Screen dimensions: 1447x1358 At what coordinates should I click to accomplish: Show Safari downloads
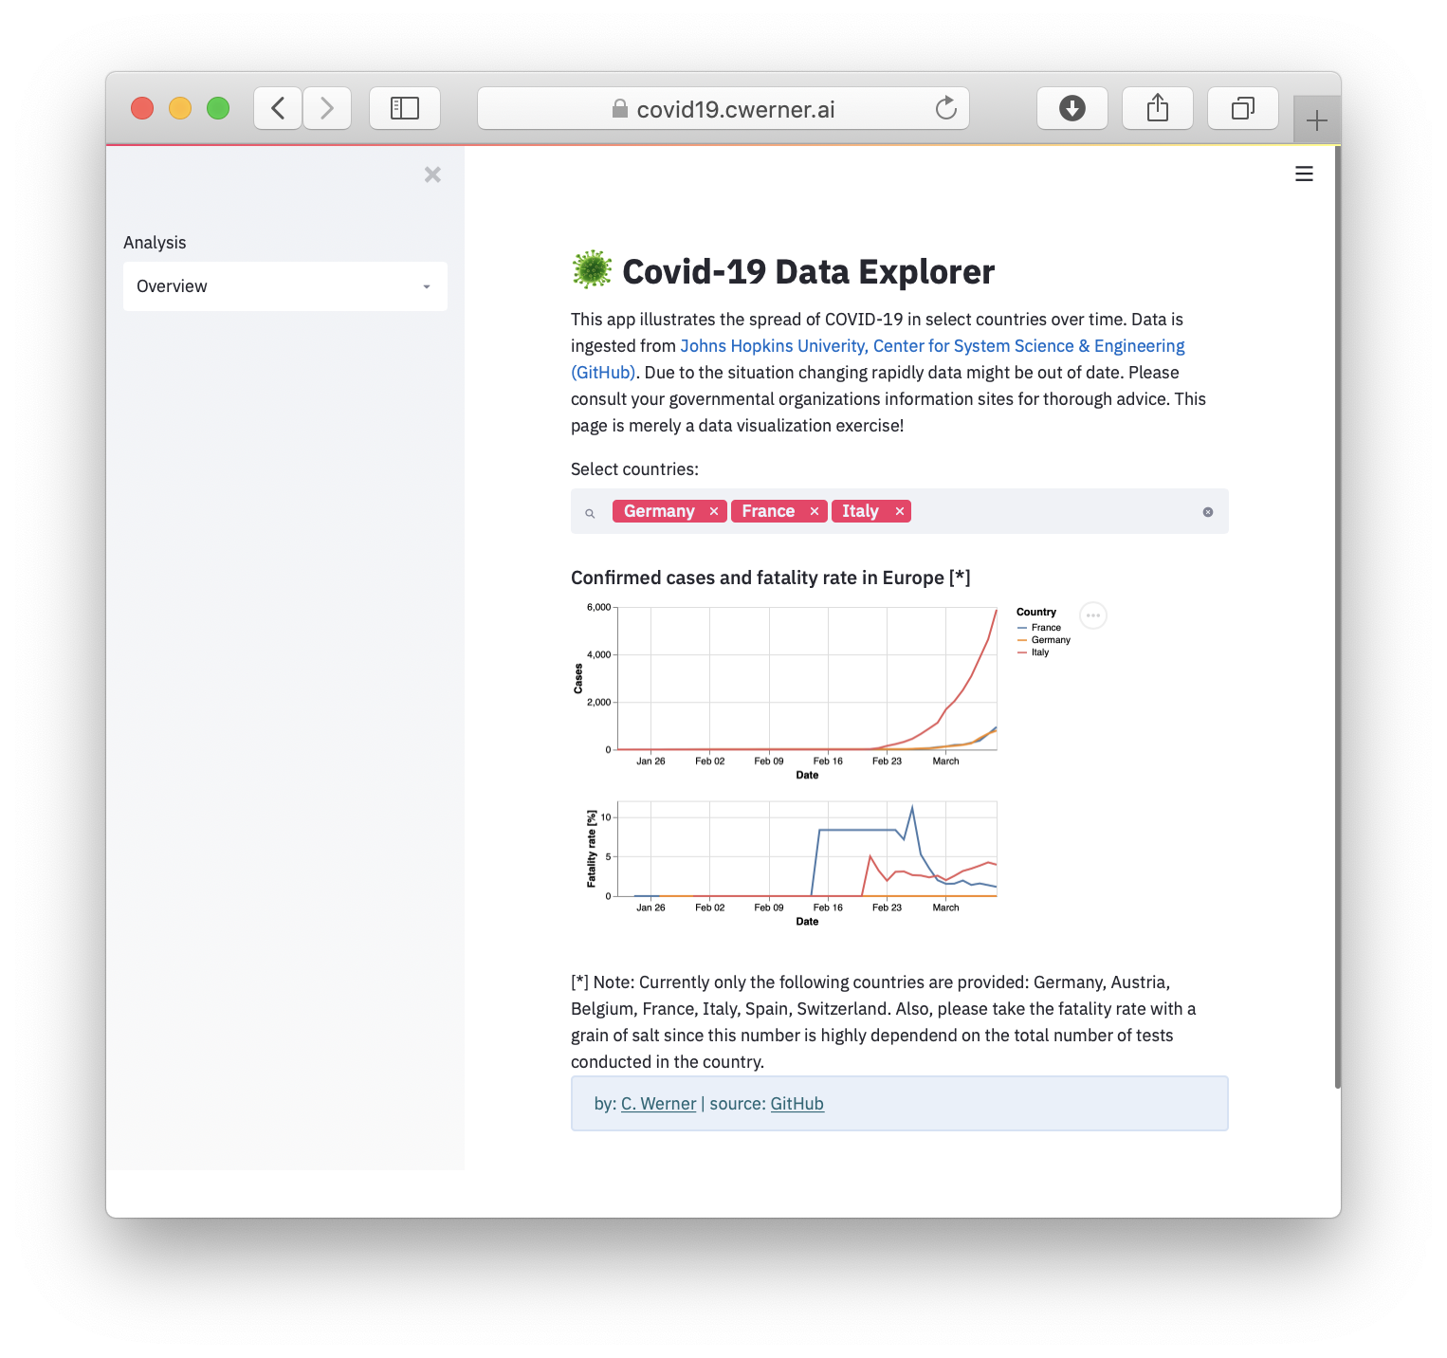1072,108
